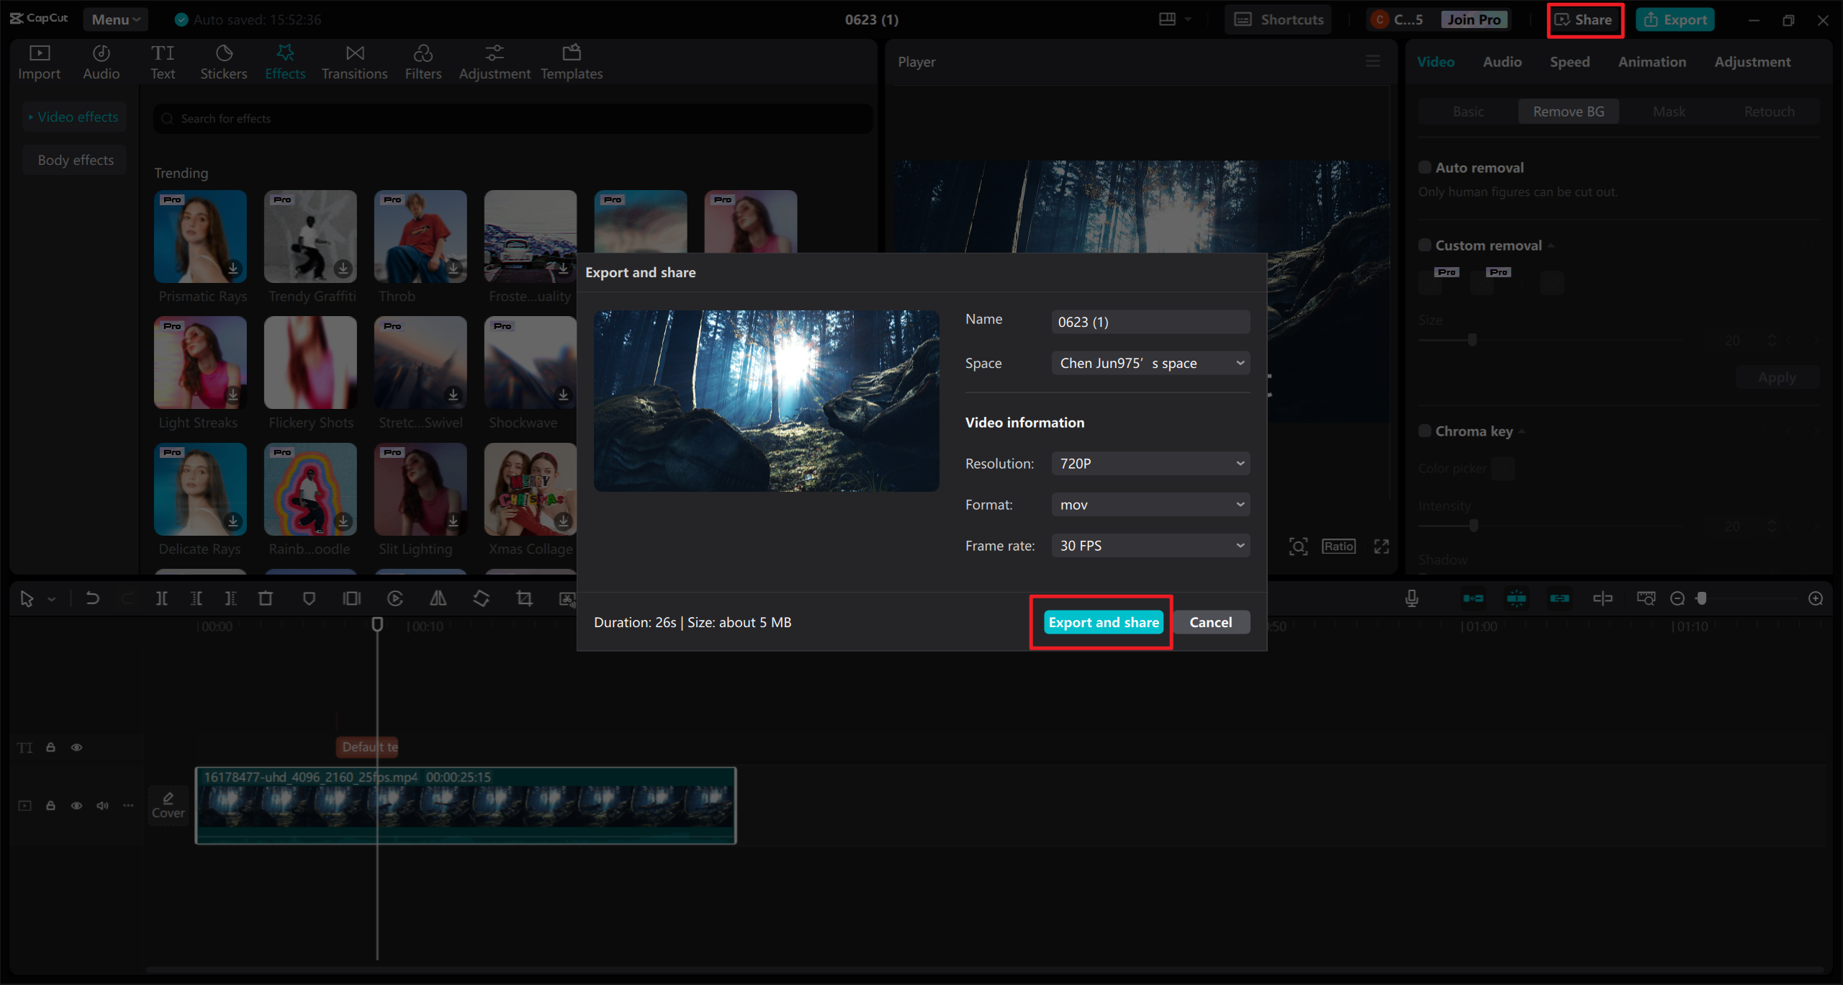This screenshot has height=985, width=1843.
Task: Toggle video track visibility eye icon
Action: (76, 805)
